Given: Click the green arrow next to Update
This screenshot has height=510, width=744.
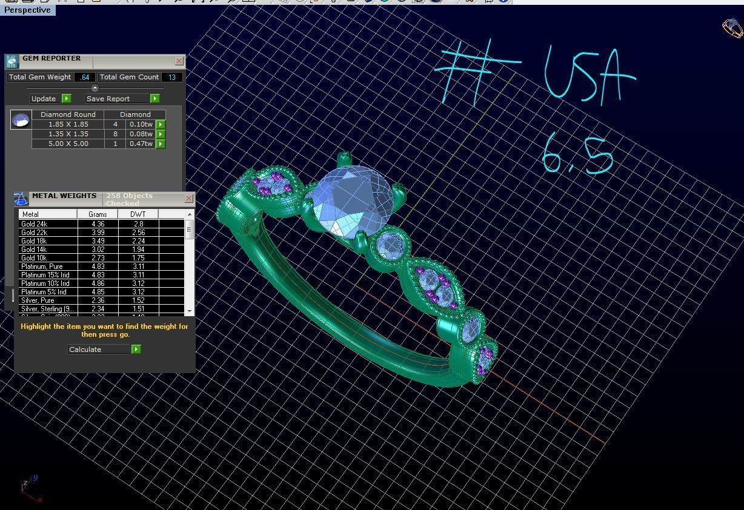Looking at the screenshot, I should [x=67, y=98].
